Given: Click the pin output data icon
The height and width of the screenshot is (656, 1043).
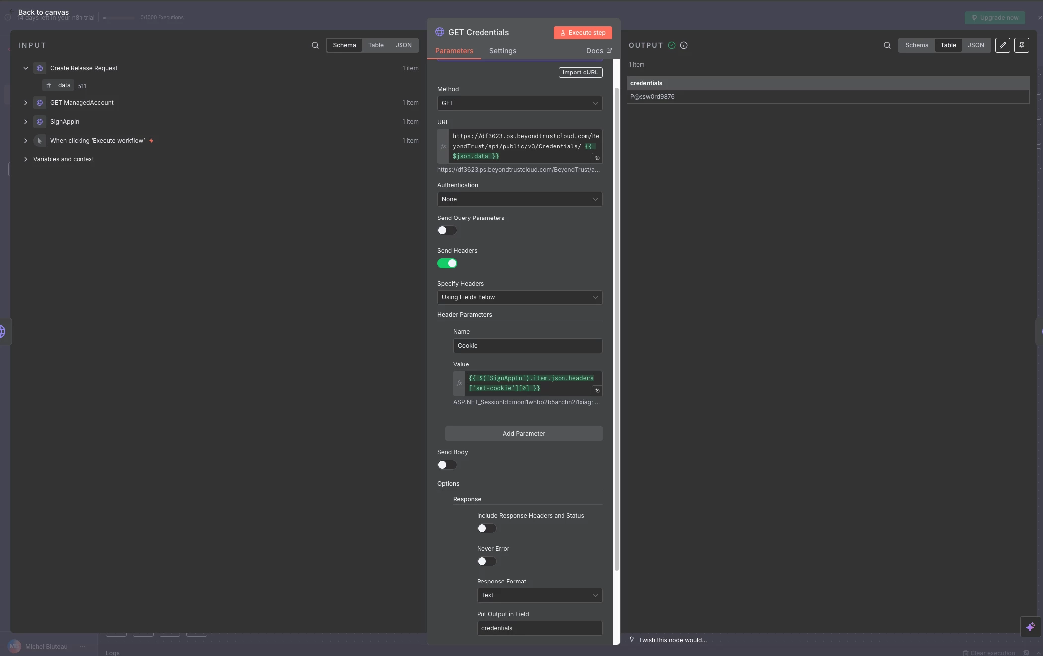Looking at the screenshot, I should (1022, 45).
